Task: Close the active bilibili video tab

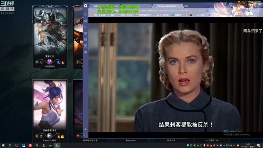Action: pyautogui.click(x=181, y=6)
